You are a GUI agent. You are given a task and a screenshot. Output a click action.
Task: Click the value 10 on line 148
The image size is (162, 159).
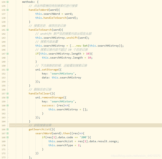(x=89, y=58)
